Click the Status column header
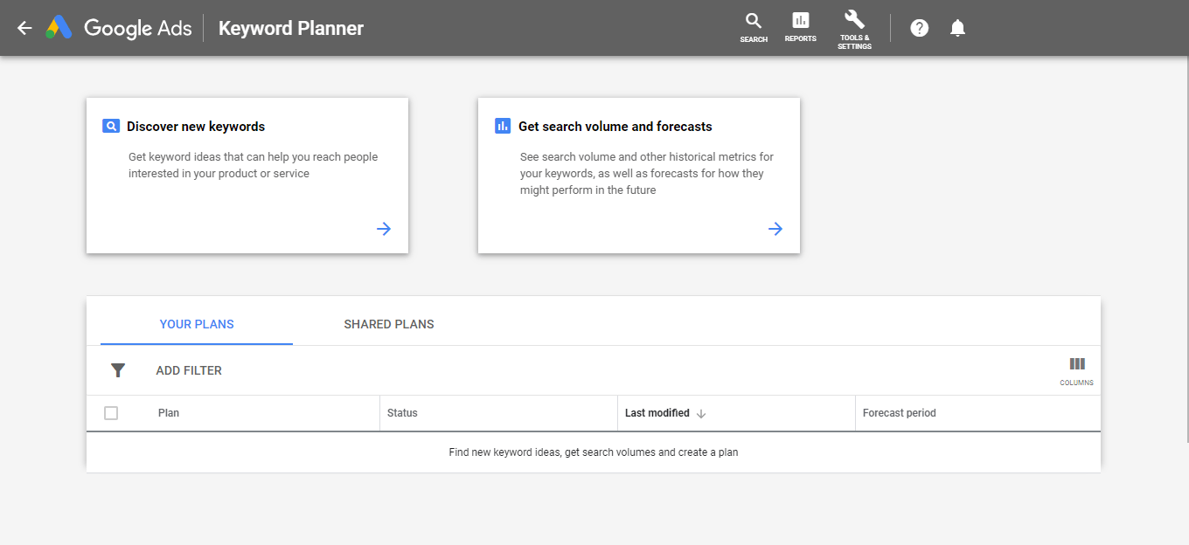Screen dimensions: 1189x545 point(402,413)
